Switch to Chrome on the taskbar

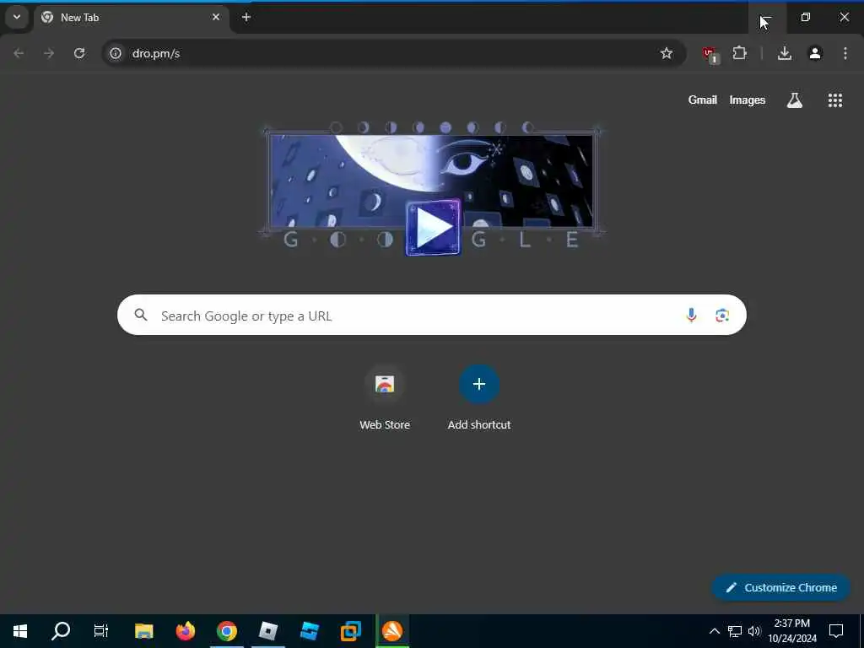coord(226,631)
